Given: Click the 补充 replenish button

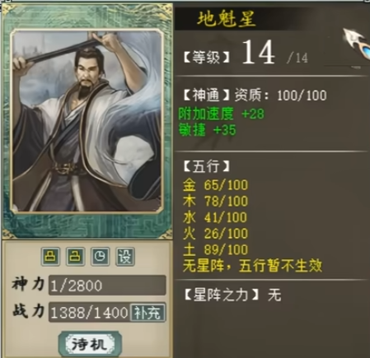Looking at the screenshot, I should [x=148, y=312].
